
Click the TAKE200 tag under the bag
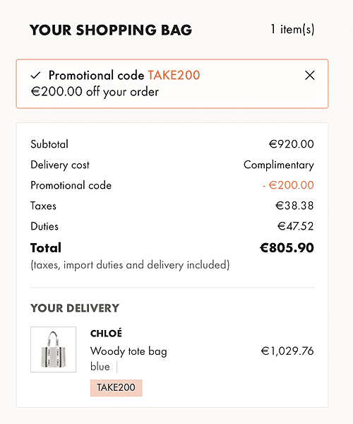pyautogui.click(x=116, y=388)
